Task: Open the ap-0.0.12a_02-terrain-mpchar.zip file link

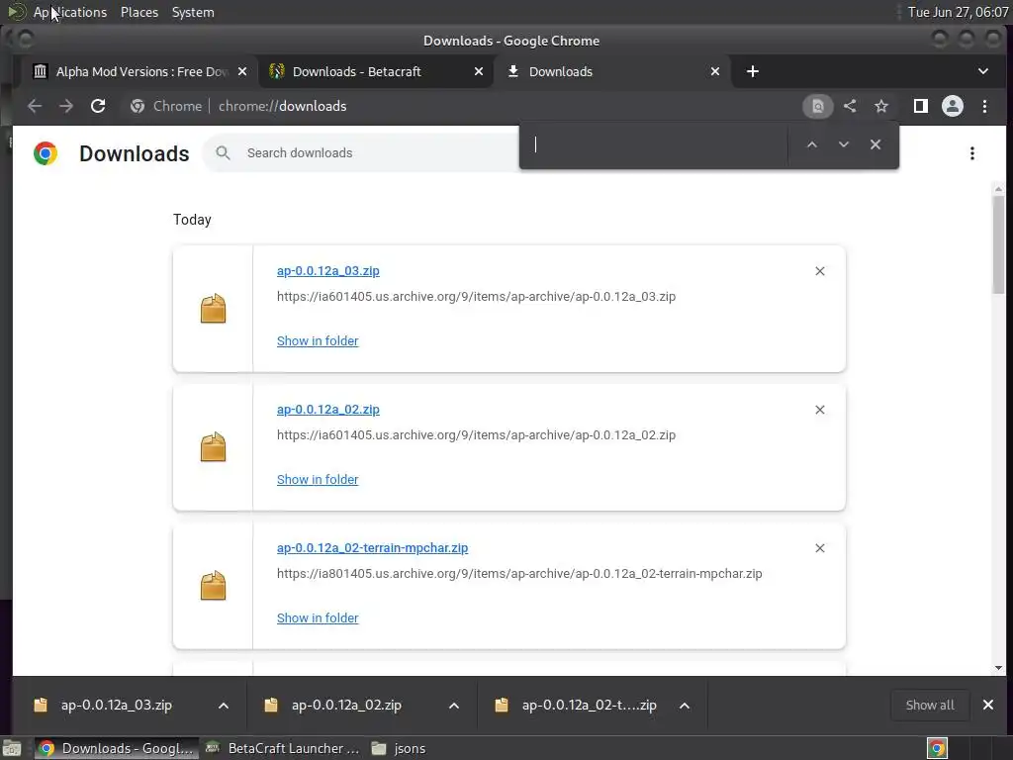Action: point(372,548)
